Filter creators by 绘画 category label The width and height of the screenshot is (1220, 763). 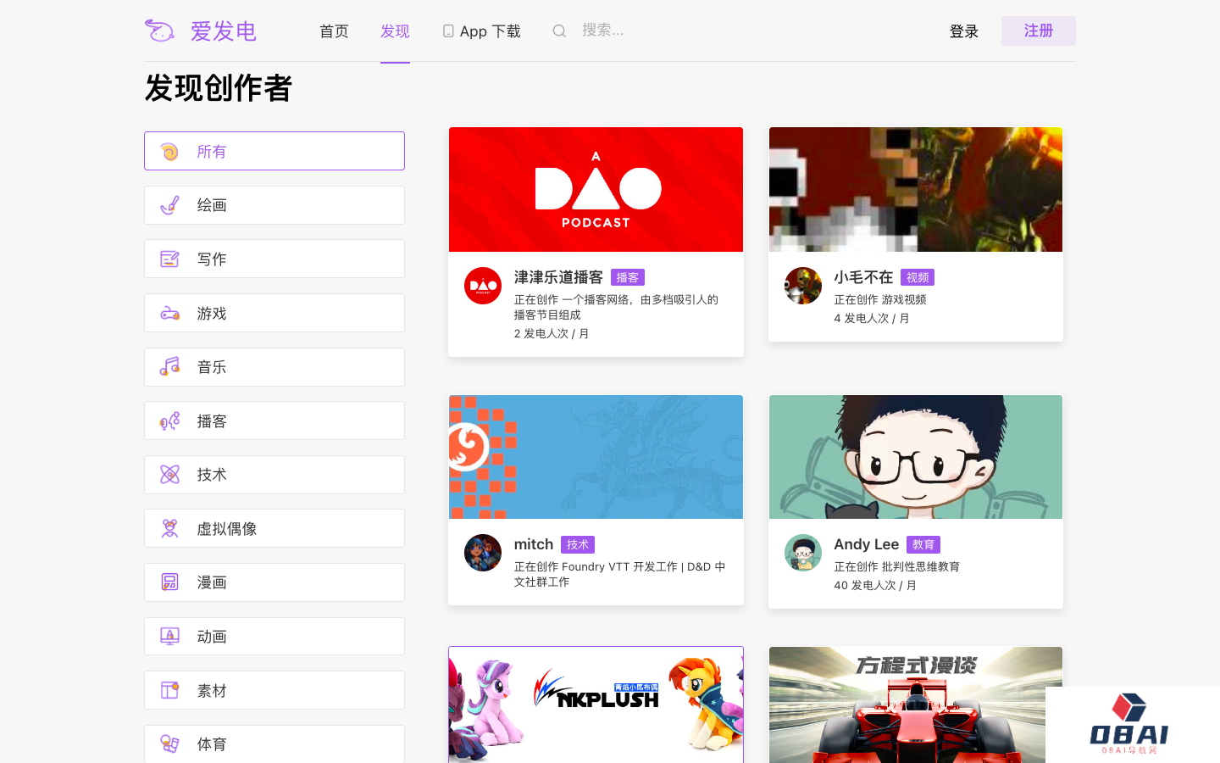pyautogui.click(x=212, y=205)
